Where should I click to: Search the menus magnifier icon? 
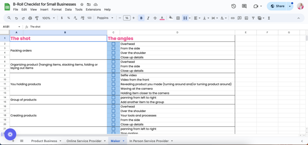coord(9,18)
